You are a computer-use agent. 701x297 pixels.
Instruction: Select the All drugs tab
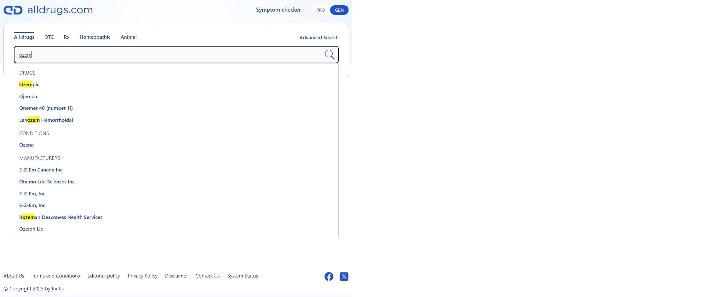24,37
